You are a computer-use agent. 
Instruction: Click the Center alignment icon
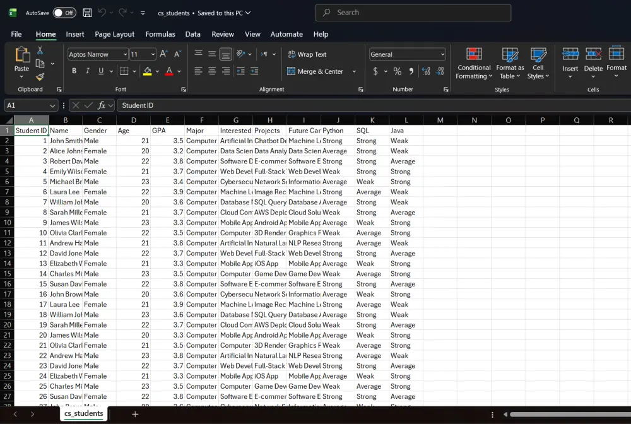click(212, 71)
